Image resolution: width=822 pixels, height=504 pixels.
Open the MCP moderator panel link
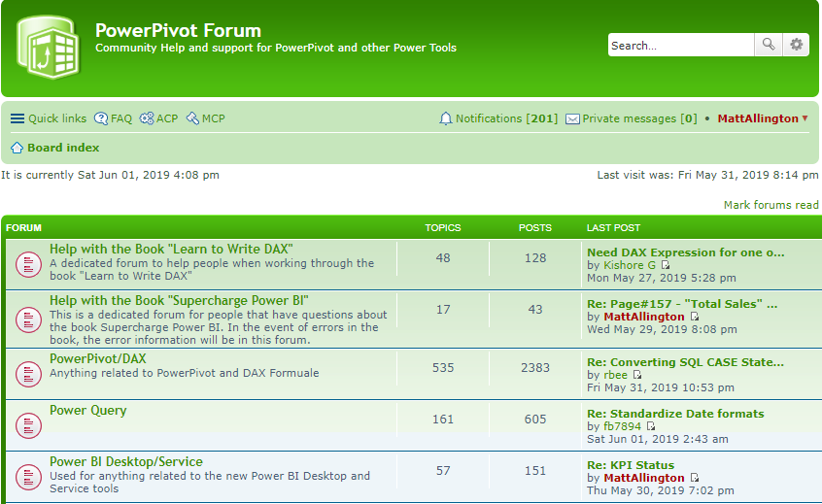pyautogui.click(x=206, y=118)
